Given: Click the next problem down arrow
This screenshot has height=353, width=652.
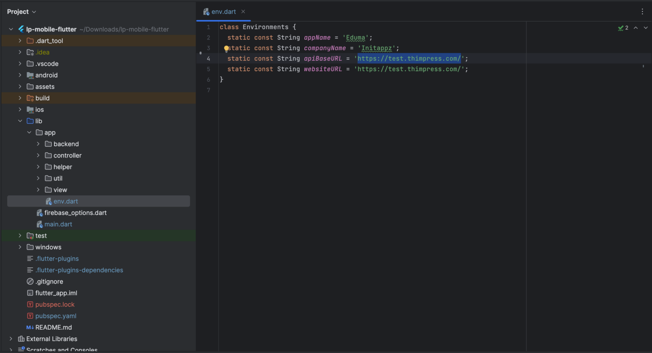Looking at the screenshot, I should click(x=645, y=28).
